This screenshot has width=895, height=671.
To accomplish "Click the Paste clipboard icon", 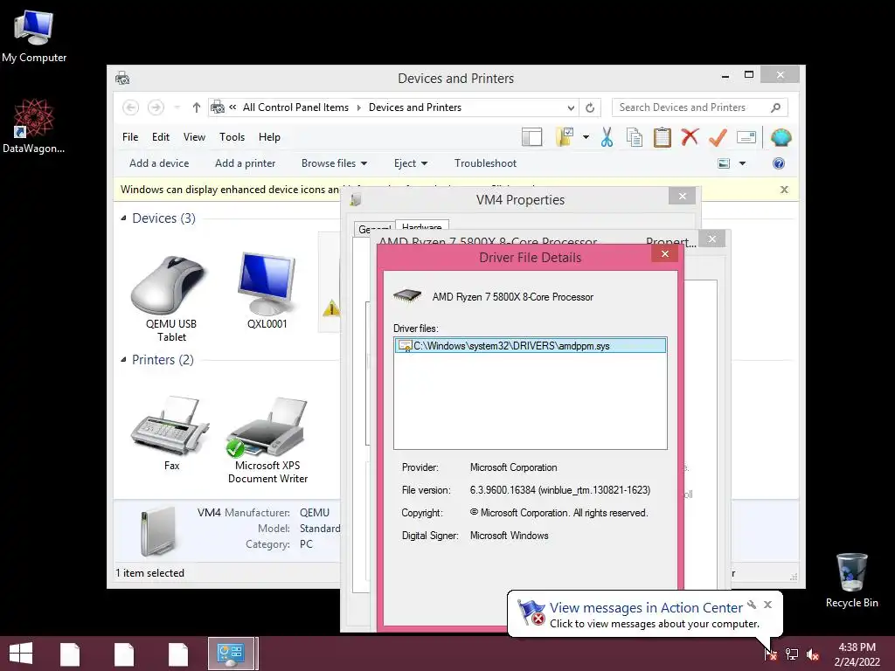I will point(663,137).
